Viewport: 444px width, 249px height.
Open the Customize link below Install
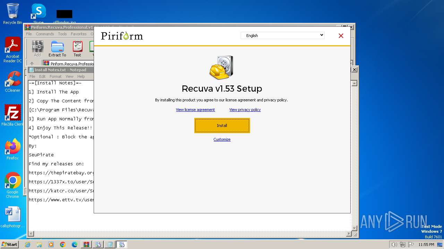[x=222, y=139]
